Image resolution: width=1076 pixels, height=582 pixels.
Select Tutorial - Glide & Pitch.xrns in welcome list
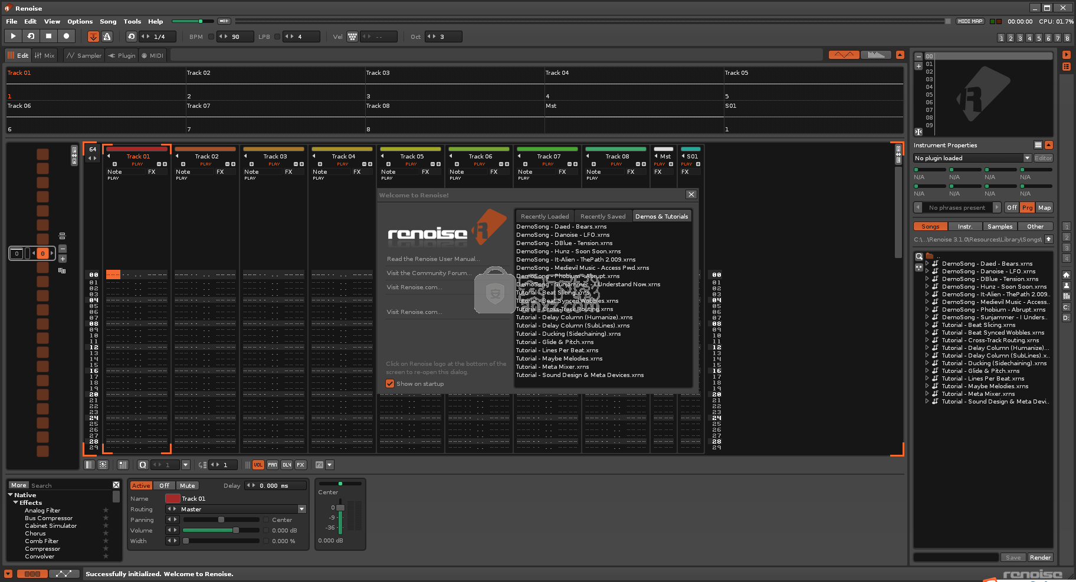coord(555,342)
